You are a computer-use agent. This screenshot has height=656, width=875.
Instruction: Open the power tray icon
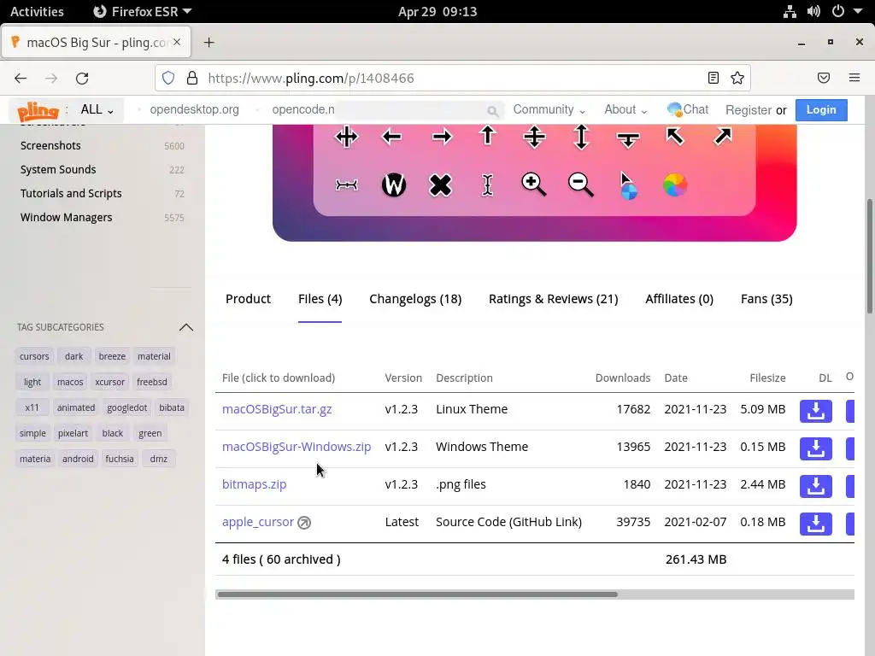837,11
